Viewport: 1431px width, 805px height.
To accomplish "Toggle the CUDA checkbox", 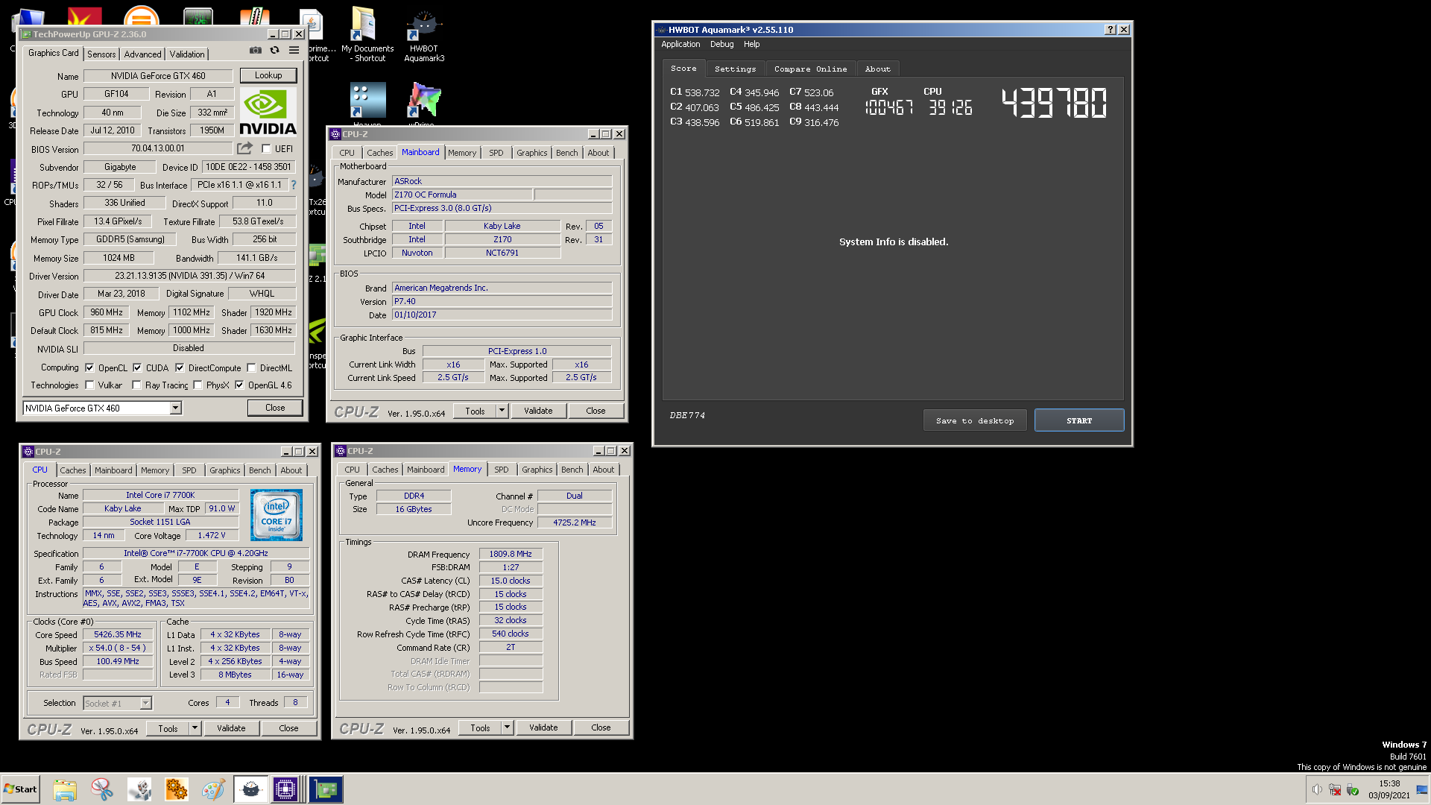I will 137,367.
